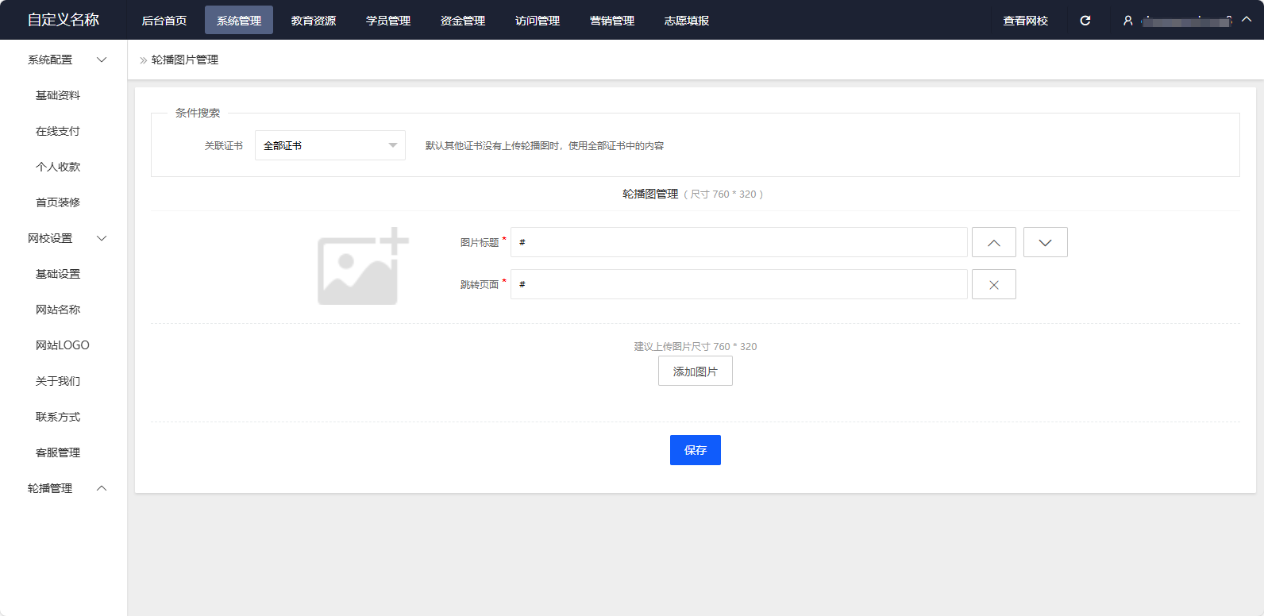Click the 轮播图片管理 breadcrumb text
This screenshot has width=1264, height=616.
pos(185,60)
